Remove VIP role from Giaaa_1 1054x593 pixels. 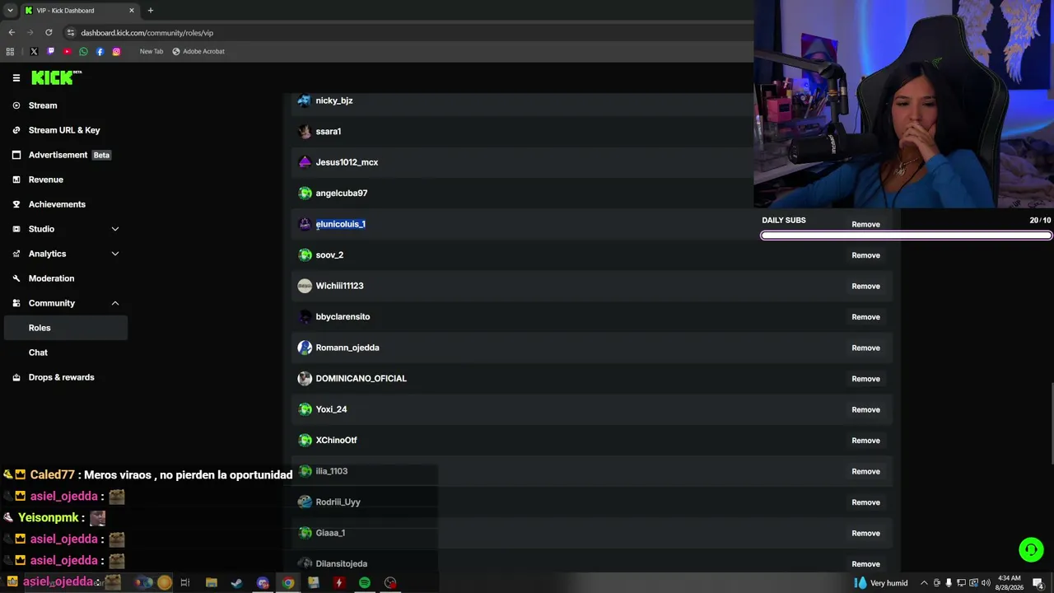[x=865, y=533]
